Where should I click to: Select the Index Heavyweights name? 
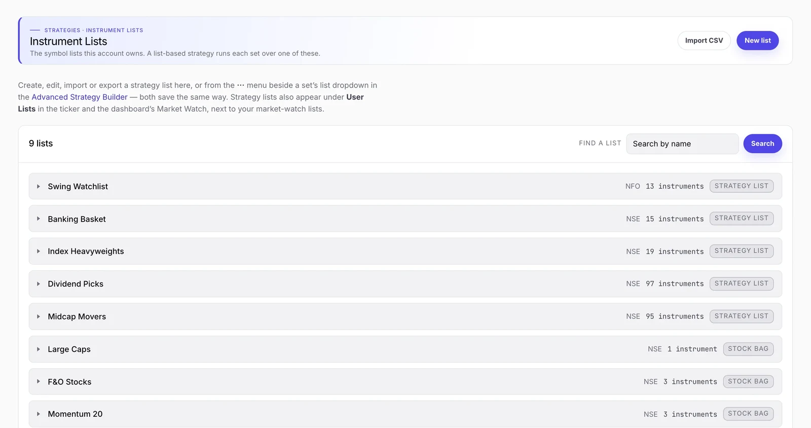pyautogui.click(x=86, y=252)
